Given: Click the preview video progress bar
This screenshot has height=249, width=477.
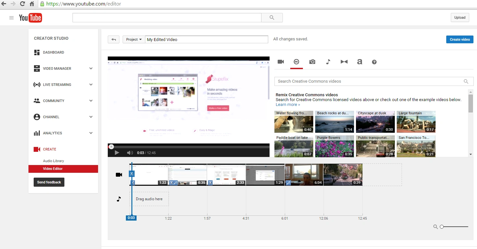Looking at the screenshot, I should click(189, 147).
